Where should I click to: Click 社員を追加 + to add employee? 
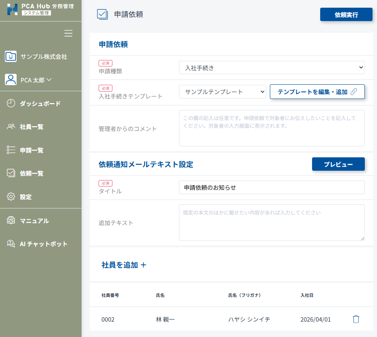pyautogui.click(x=124, y=265)
